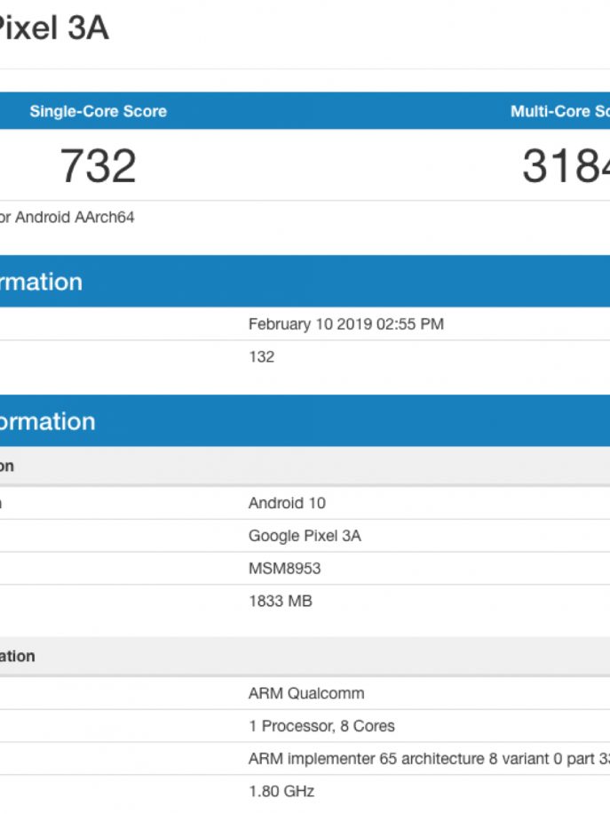Click the 1 Processor, 8 Cores value

(321, 726)
